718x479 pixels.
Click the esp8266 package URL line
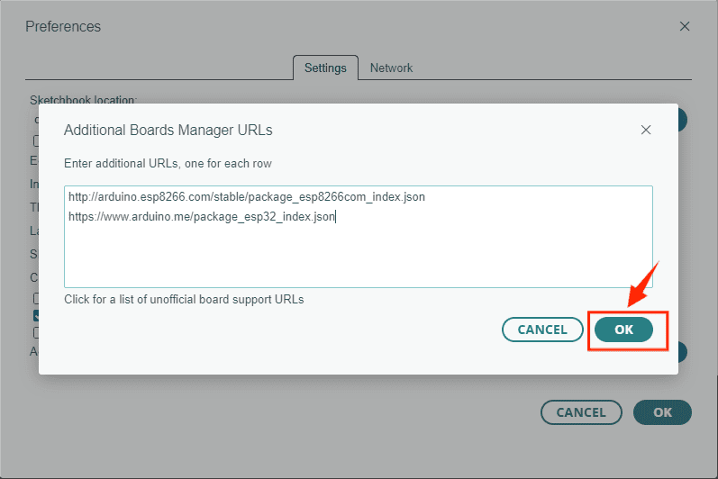click(x=247, y=196)
